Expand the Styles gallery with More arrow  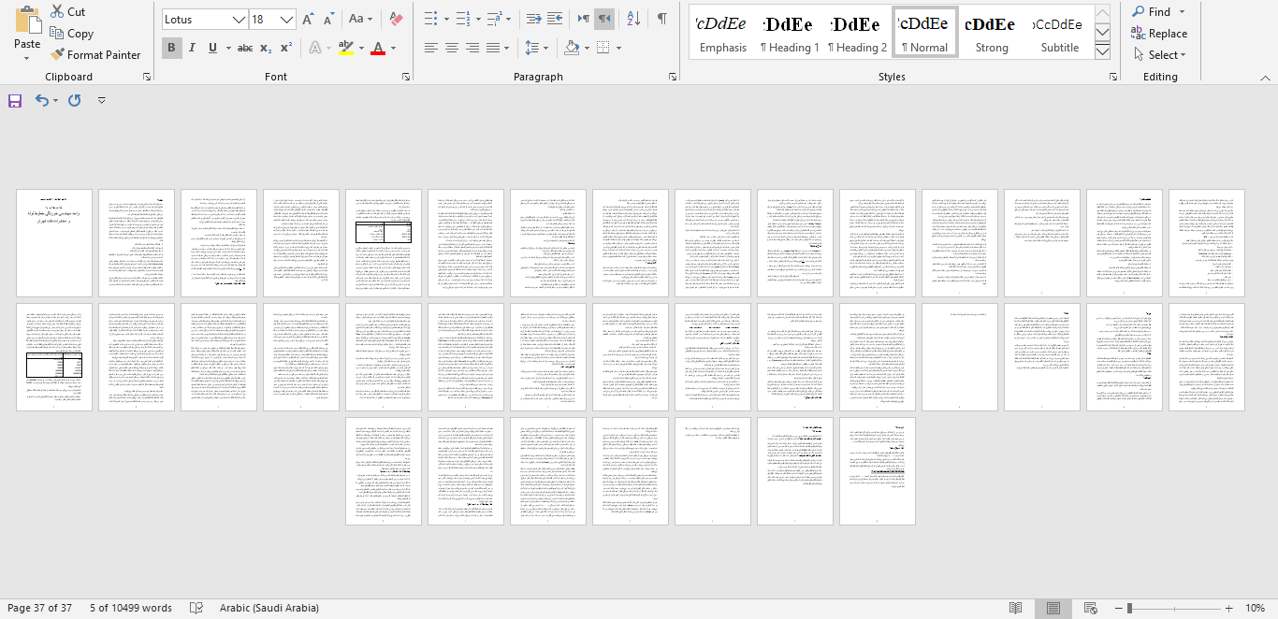(1102, 51)
